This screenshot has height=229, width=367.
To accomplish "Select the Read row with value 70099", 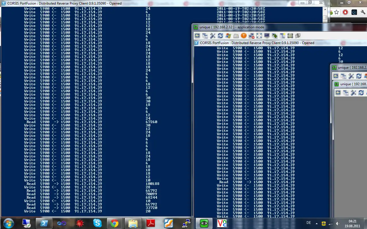I will pos(92,194).
